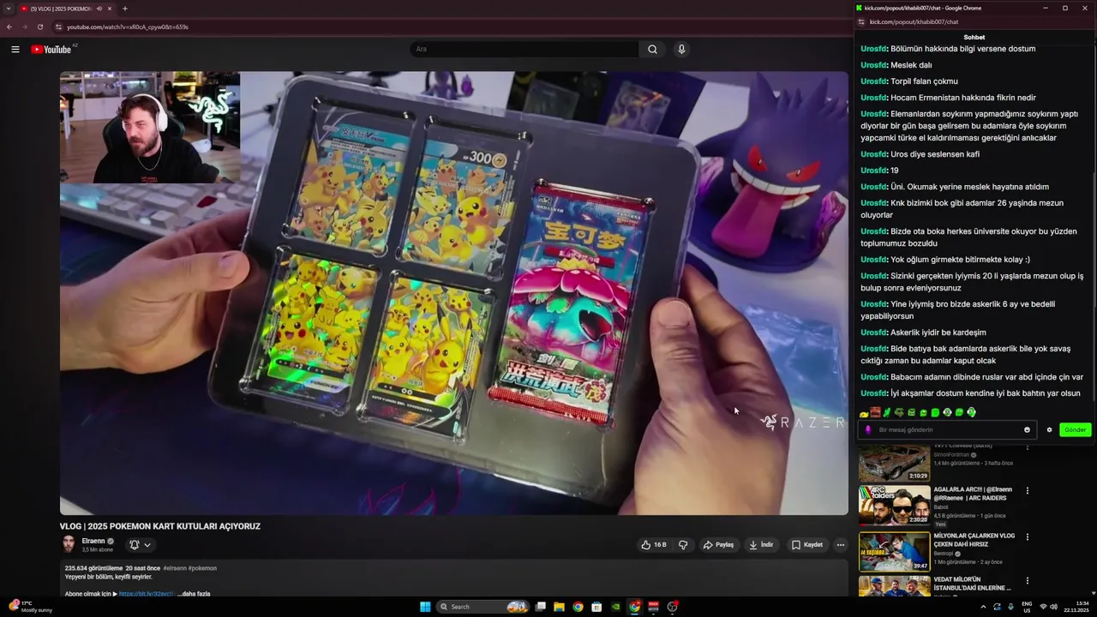Start voice search with the microphone icon

[x=681, y=49]
